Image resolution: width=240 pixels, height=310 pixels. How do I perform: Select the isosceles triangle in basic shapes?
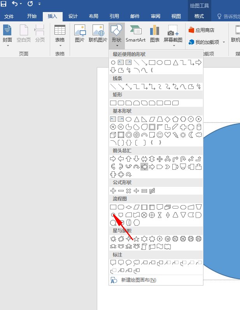[137, 119]
